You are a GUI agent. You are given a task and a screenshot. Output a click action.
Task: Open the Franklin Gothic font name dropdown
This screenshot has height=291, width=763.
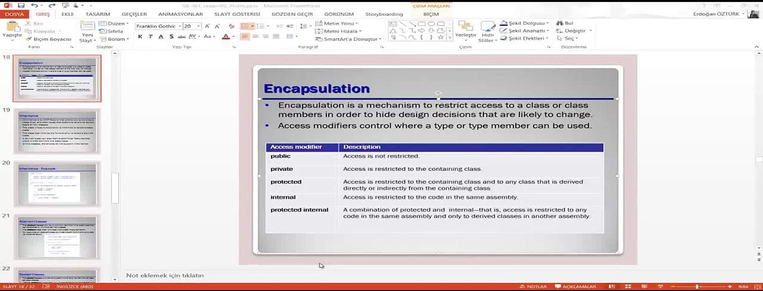(x=180, y=26)
